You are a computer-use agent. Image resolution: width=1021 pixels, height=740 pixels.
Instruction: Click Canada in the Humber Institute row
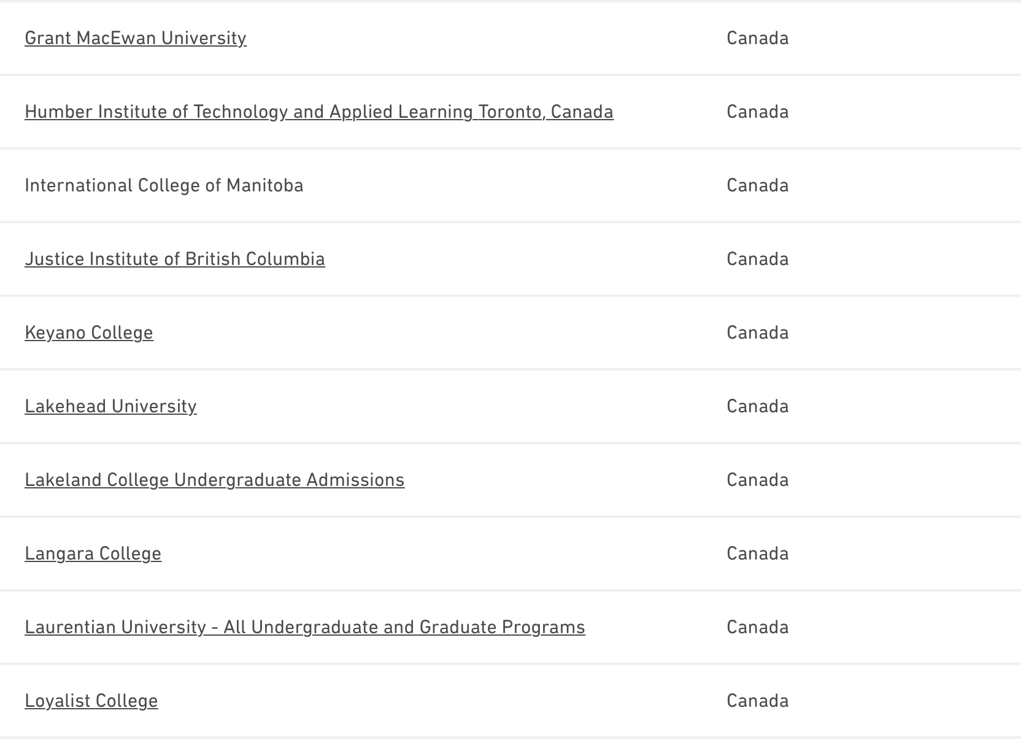(757, 112)
